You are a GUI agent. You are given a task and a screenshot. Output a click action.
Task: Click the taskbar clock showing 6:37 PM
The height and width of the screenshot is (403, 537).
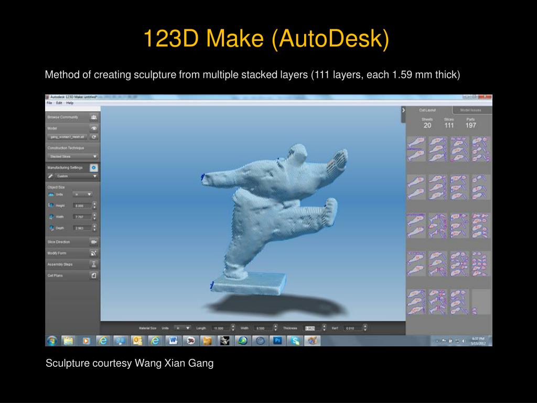478,341
